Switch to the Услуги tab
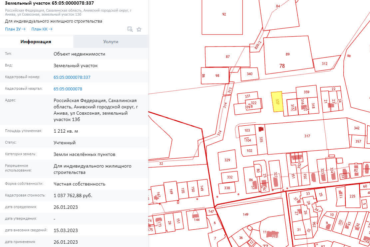 click(111, 42)
